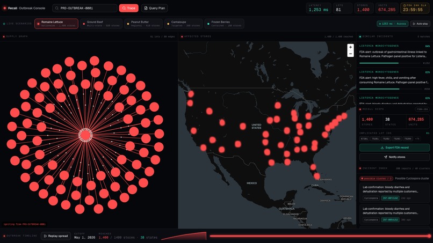This screenshot has height=243, width=433.
Task: Click the Recall Scope 674,285 units stat
Action: tap(418, 121)
